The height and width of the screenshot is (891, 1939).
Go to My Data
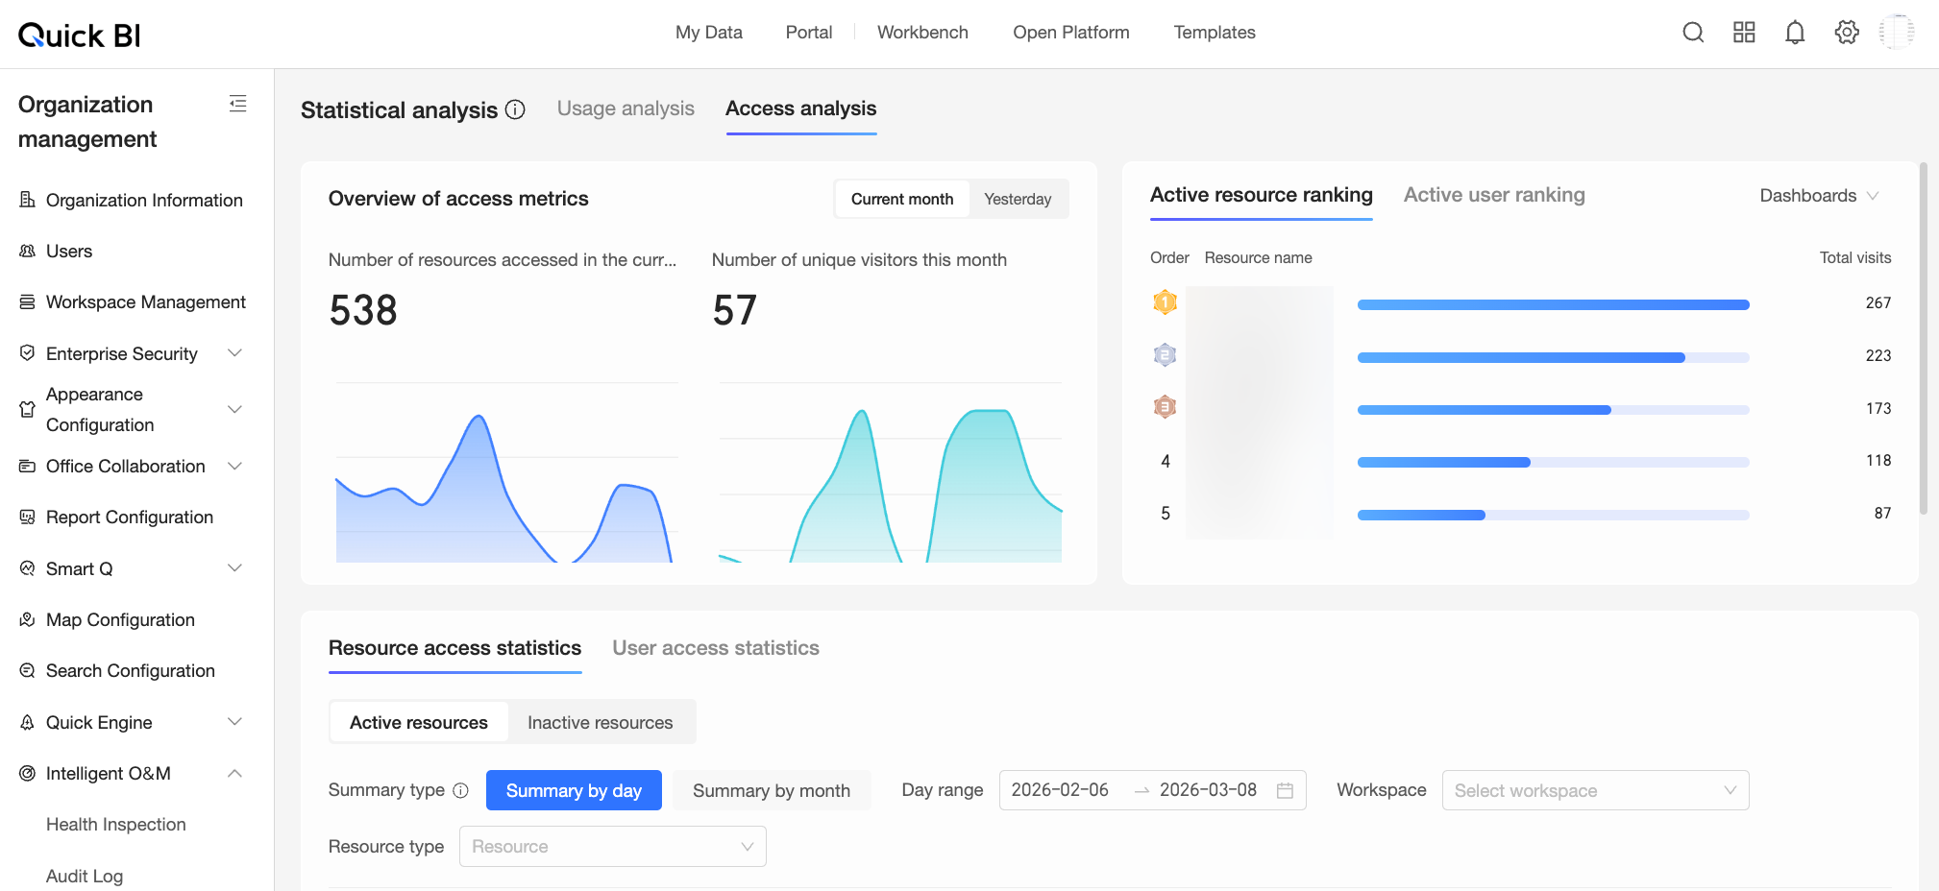pos(709,33)
